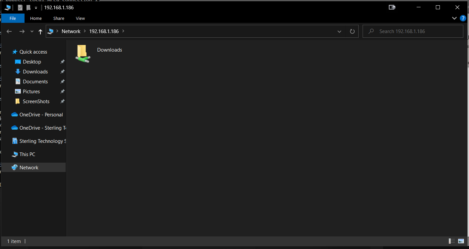The image size is (469, 249).
Task: Switch to the View ribbon tab
Action: 80,18
